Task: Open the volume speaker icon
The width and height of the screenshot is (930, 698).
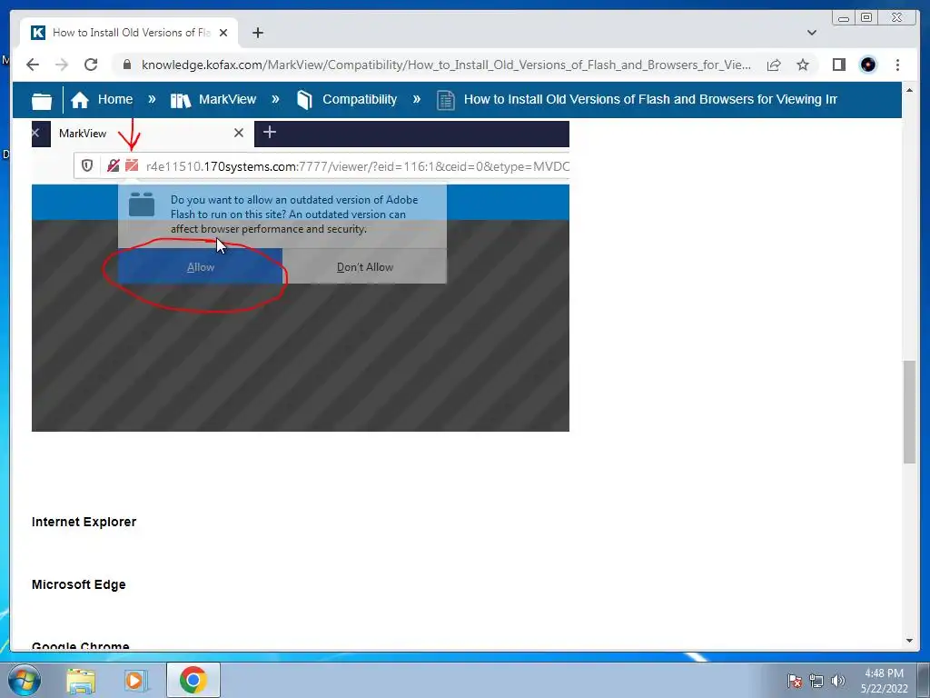Action: click(837, 681)
